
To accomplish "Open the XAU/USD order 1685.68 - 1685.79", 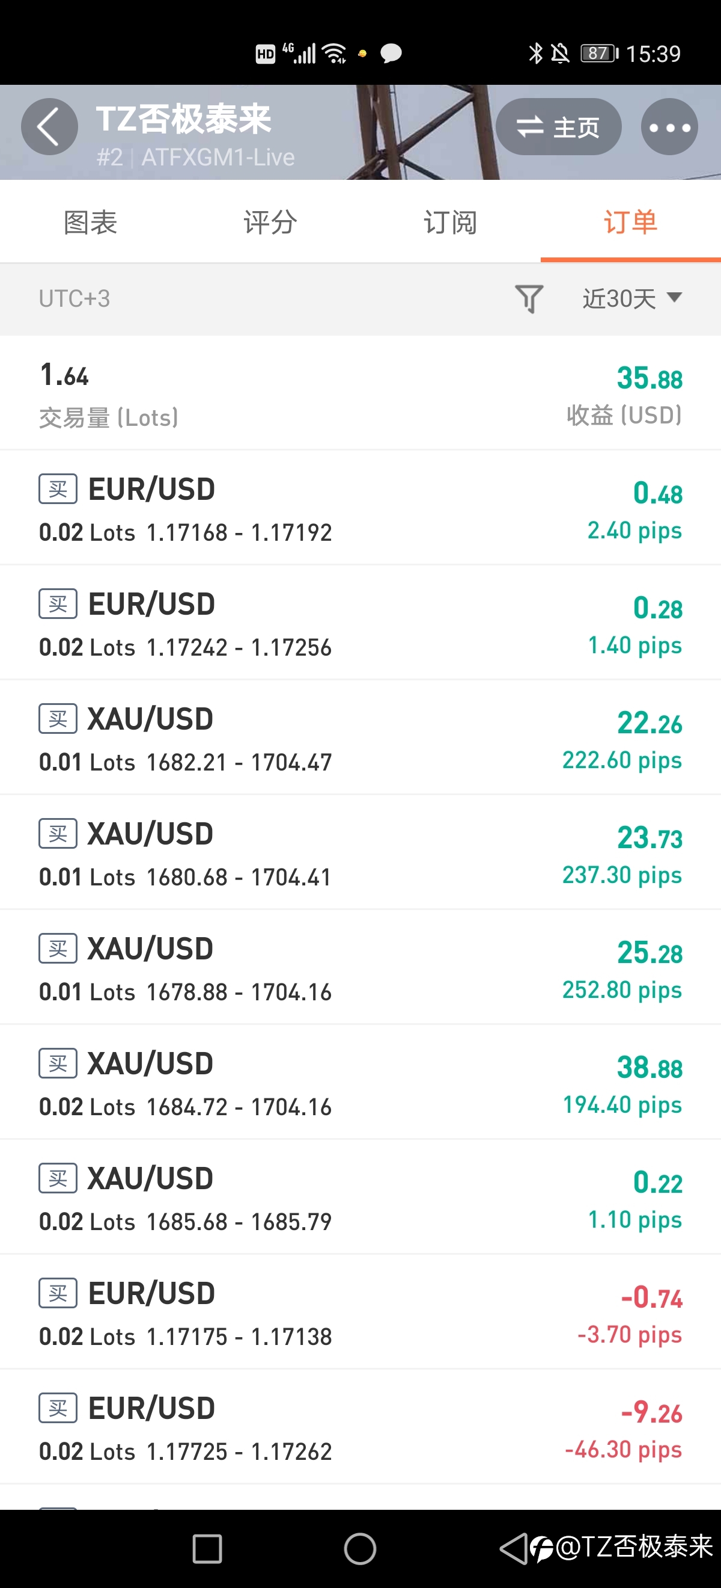I will point(360,1197).
